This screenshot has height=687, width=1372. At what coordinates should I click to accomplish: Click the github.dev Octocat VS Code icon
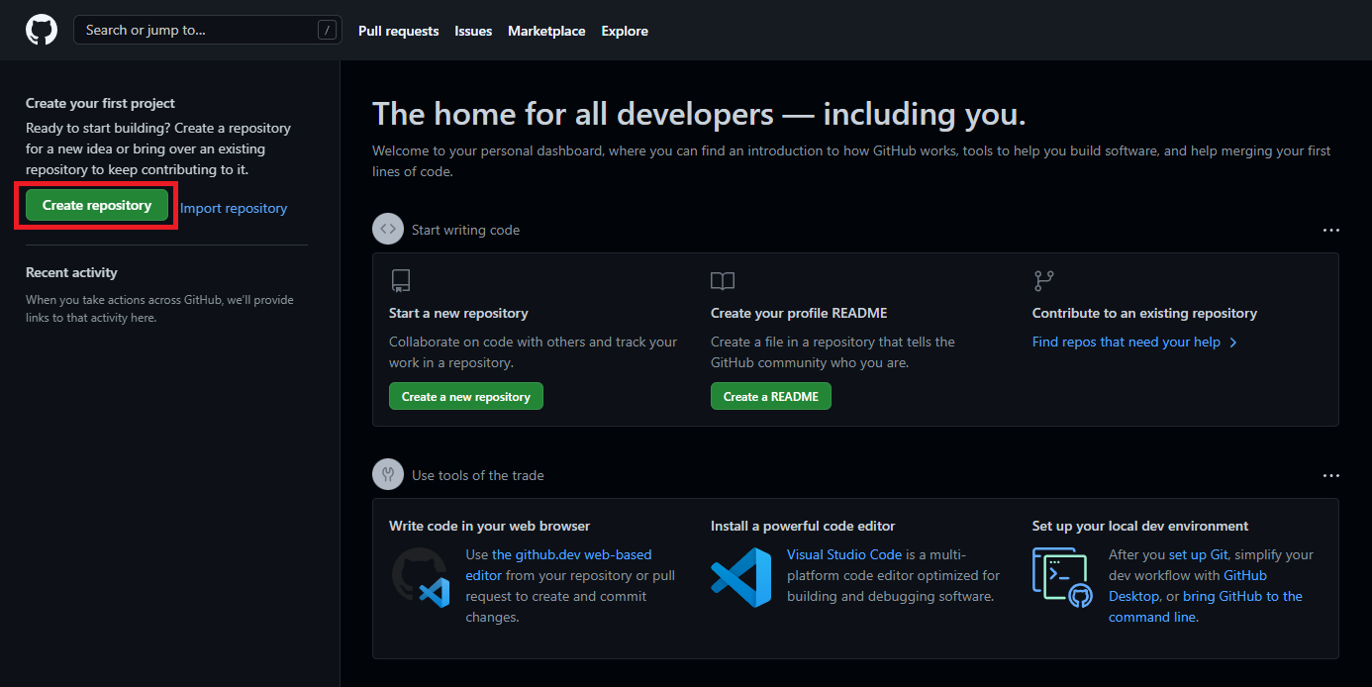coord(421,577)
